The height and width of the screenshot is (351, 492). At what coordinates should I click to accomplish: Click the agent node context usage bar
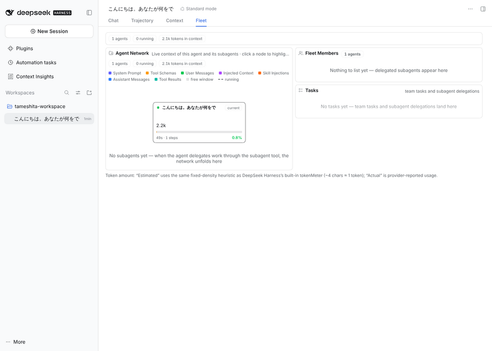point(199,132)
